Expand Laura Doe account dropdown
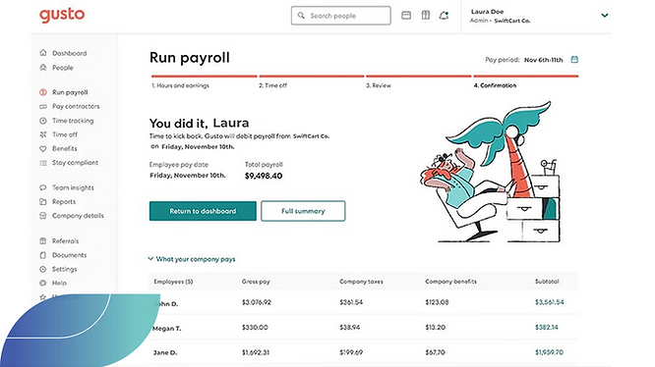The width and height of the screenshot is (655, 367). (x=604, y=16)
